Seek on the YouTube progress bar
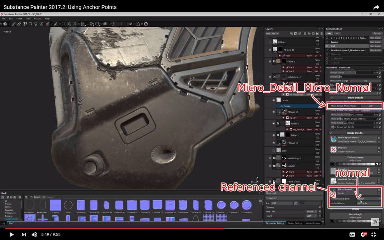The image size is (384, 240). (x=192, y=228)
